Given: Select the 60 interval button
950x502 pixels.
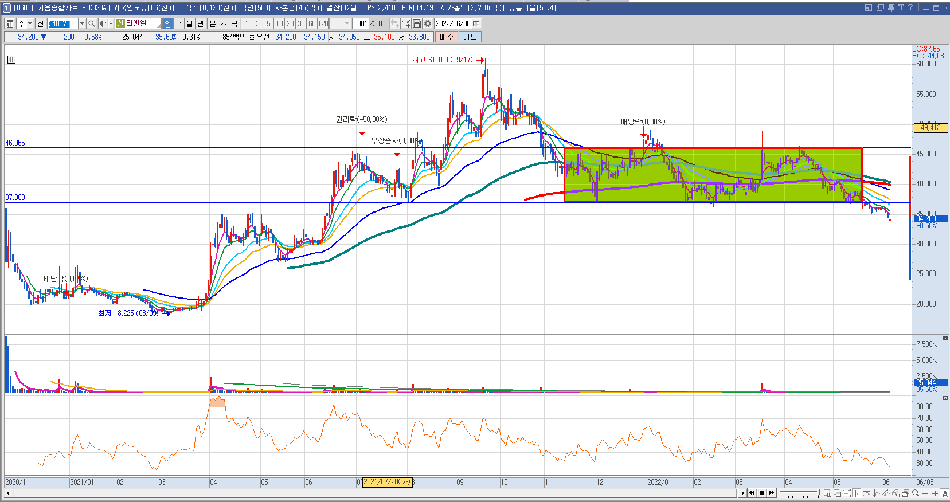Looking at the screenshot, I should tap(312, 23).
